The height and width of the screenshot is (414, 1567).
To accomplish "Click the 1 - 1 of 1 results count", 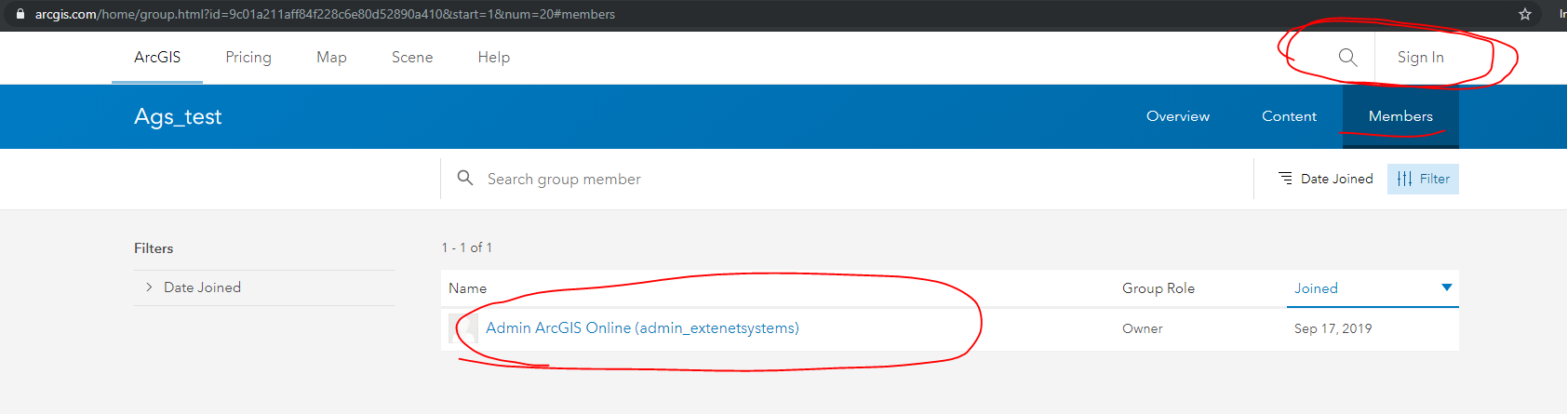I will 466,247.
